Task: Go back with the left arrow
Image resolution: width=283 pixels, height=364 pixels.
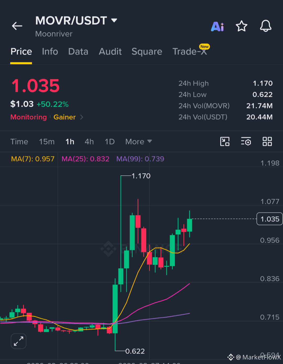Action: [17, 26]
